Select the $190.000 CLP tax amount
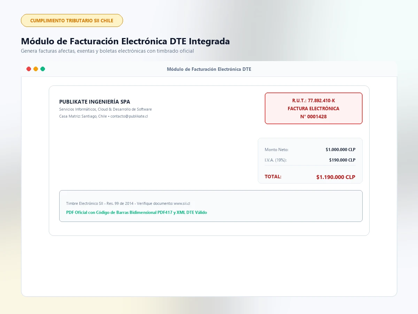The height and width of the screenshot is (314, 418). [342, 160]
